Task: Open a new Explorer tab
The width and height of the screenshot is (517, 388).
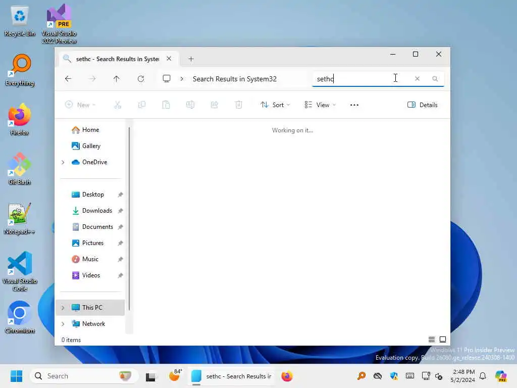Action: pyautogui.click(x=191, y=59)
